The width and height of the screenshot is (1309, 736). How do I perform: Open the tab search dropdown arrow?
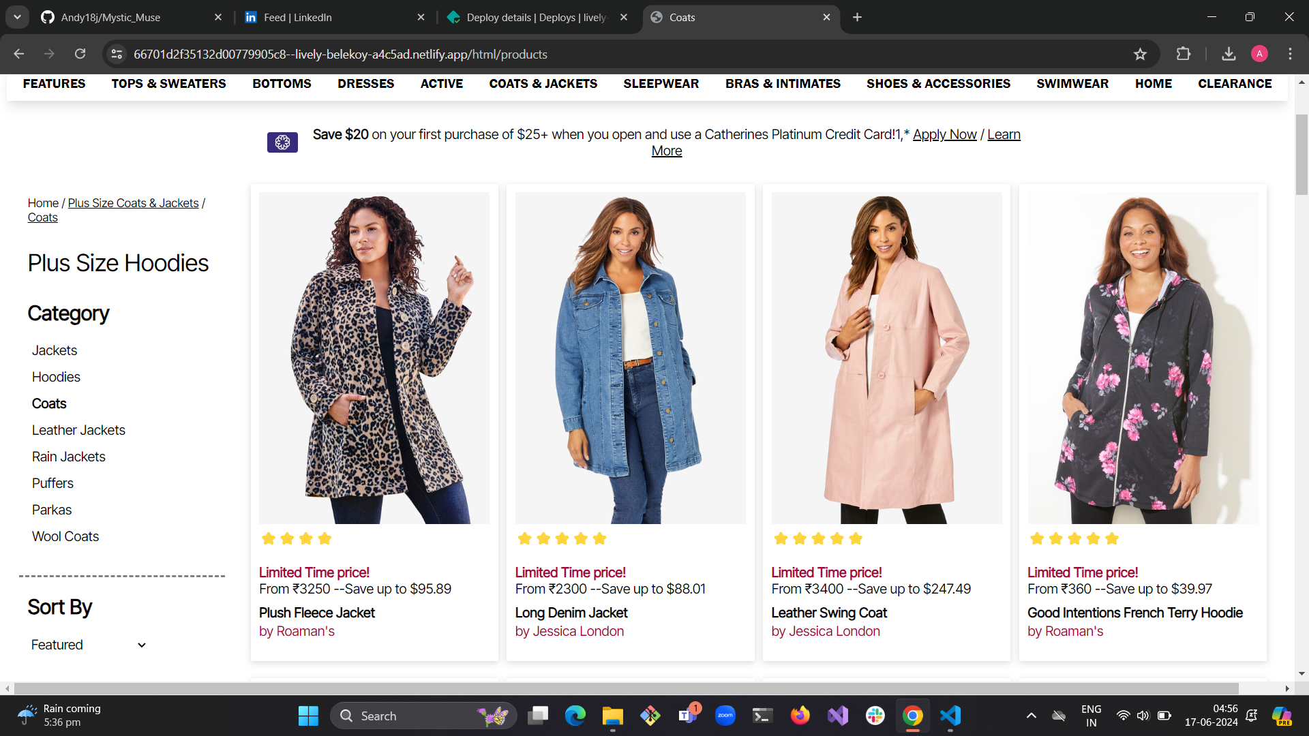point(17,17)
